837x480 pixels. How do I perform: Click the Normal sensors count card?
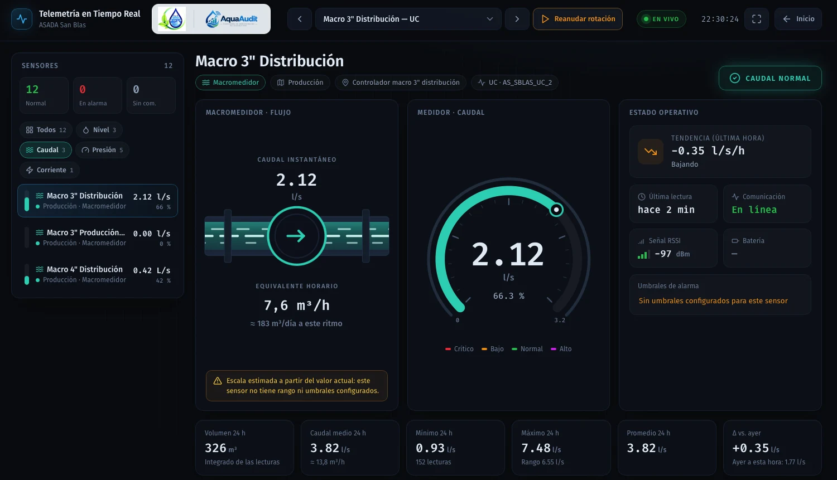44,95
